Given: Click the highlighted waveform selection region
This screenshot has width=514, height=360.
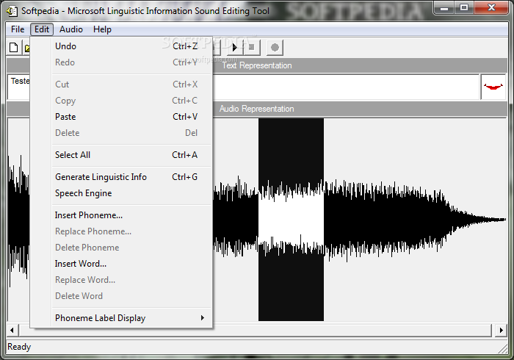Looking at the screenshot, I should tap(291, 220).
